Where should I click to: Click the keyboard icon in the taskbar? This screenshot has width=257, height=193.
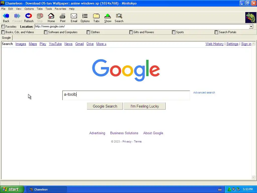220,189
